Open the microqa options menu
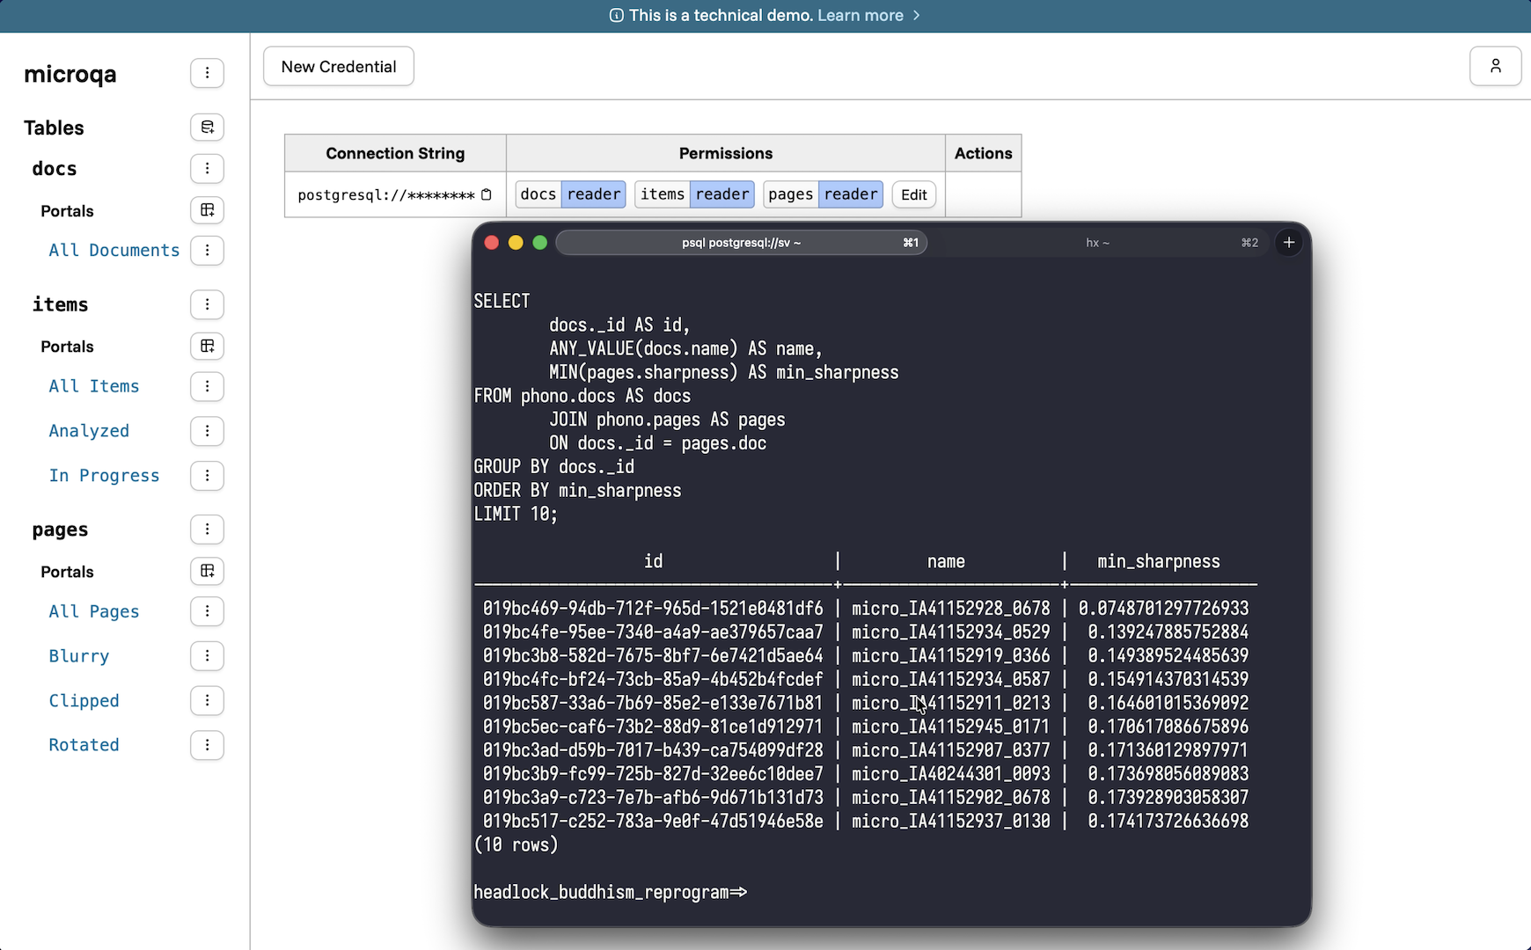The image size is (1531, 950). point(207,73)
